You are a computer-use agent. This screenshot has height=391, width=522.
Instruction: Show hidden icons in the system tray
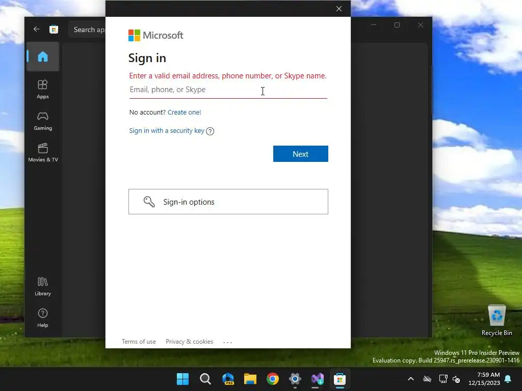[x=411, y=379]
